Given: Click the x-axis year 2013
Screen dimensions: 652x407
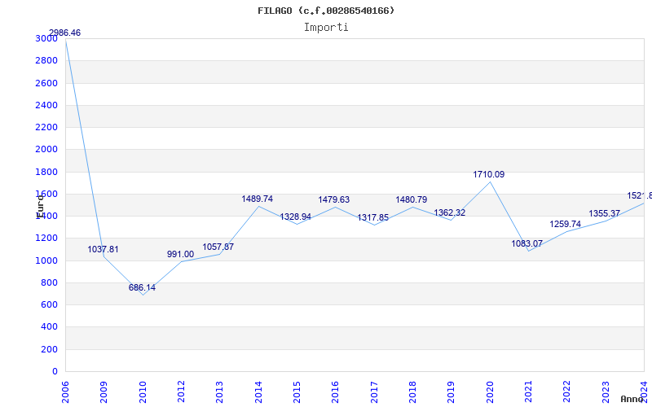Looking at the screenshot, I should click(220, 392).
